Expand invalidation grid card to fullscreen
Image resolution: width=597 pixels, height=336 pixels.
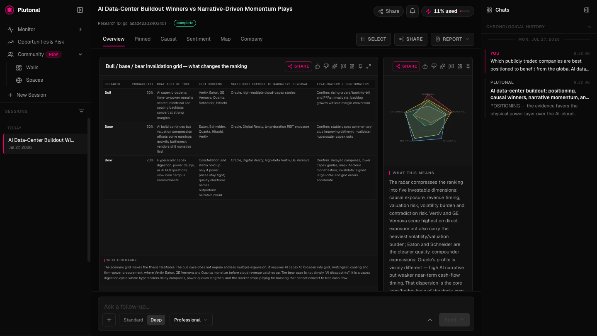click(369, 66)
